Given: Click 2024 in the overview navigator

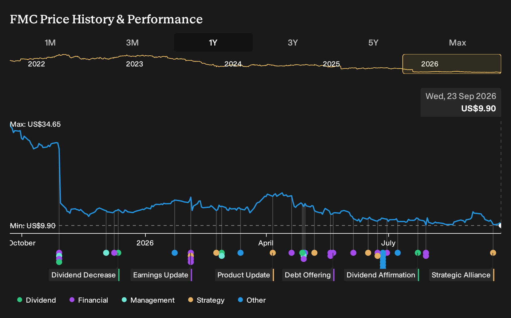Looking at the screenshot, I should tap(233, 64).
